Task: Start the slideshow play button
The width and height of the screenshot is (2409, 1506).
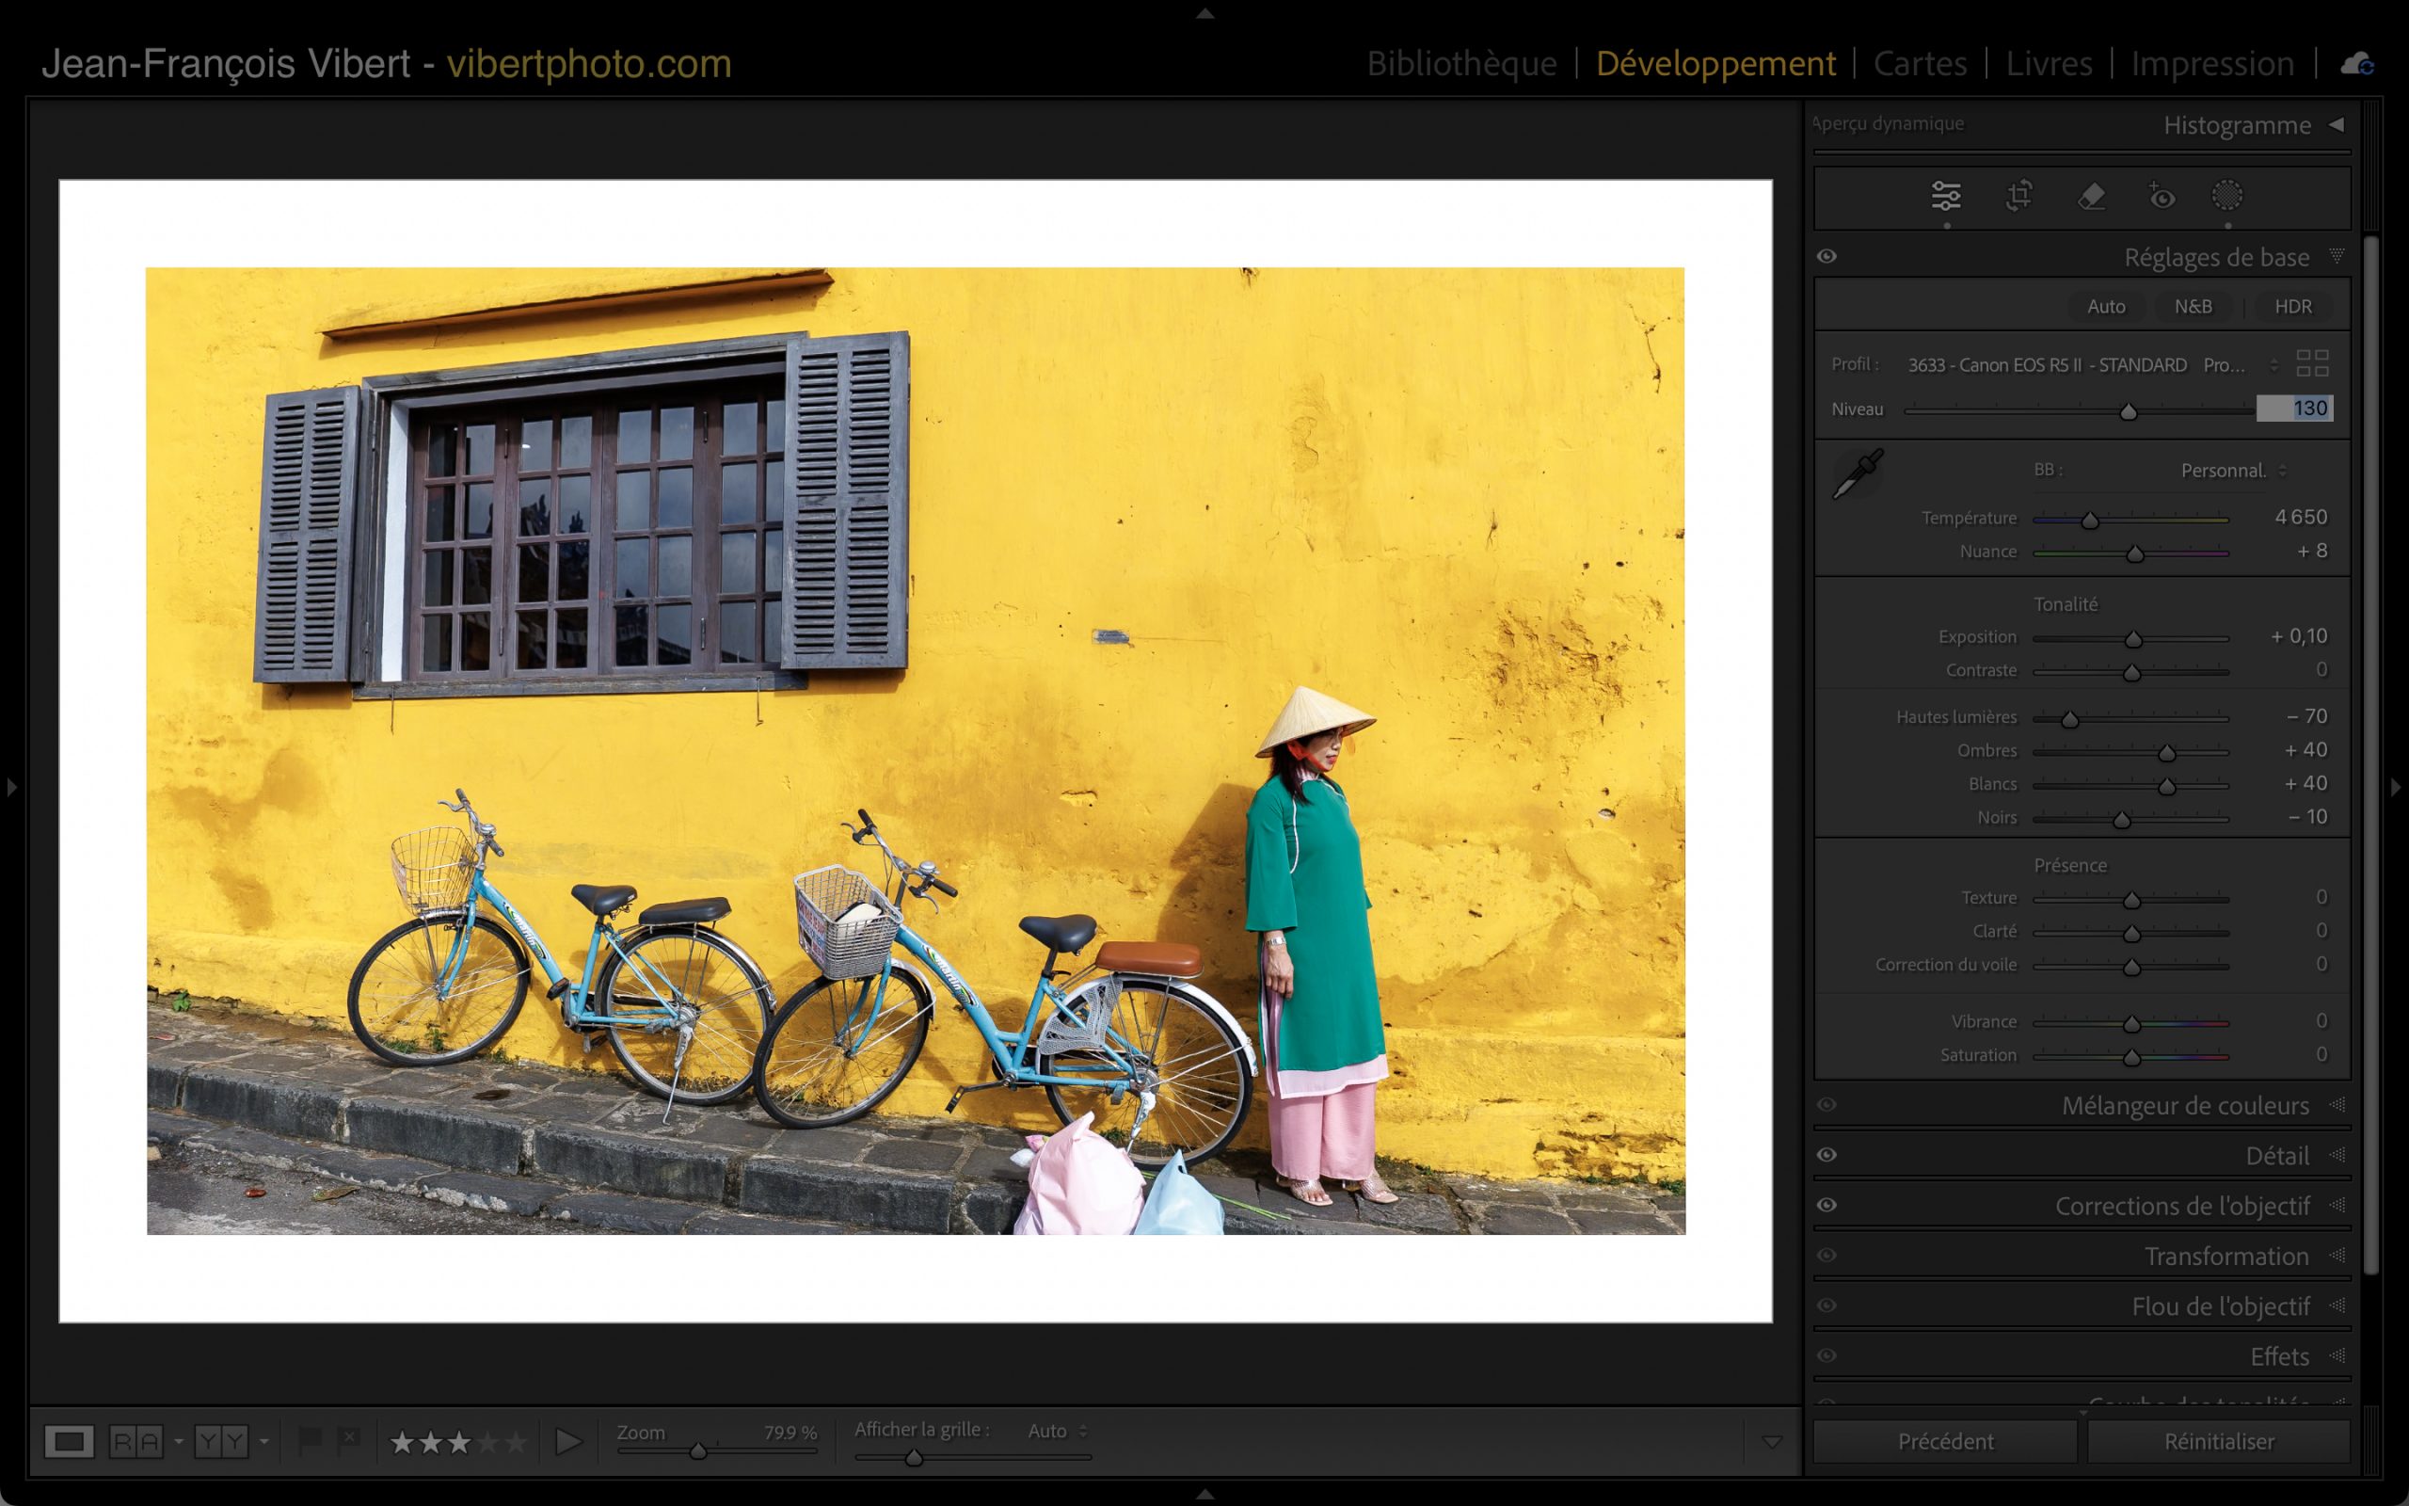Action: 568,1441
